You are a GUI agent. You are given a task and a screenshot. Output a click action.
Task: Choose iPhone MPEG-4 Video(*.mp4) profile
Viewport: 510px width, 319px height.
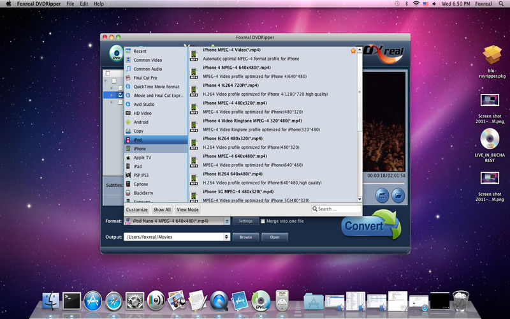pyautogui.click(x=273, y=54)
